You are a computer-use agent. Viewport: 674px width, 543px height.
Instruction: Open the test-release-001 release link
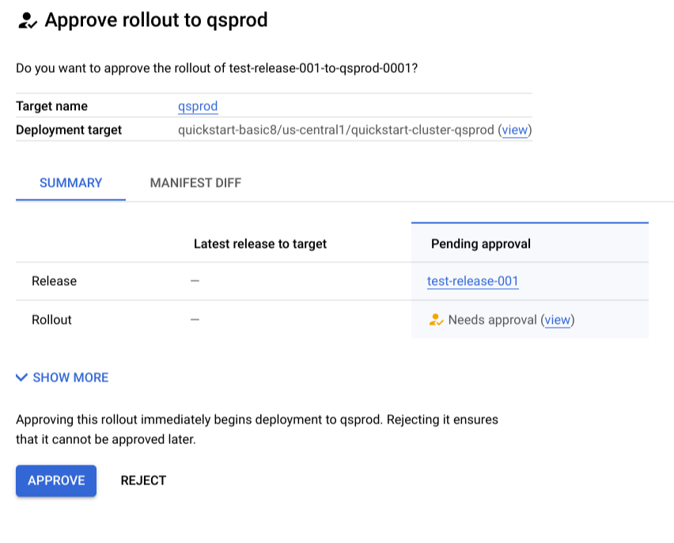(472, 280)
